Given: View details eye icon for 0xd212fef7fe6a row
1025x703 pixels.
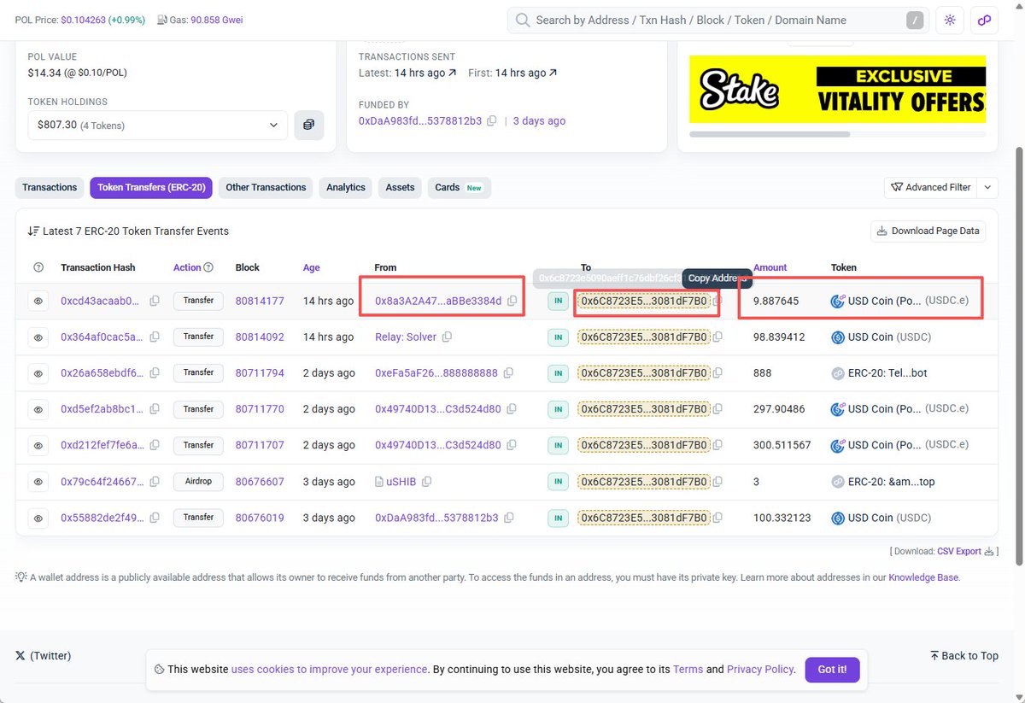Looking at the screenshot, I should click(38, 445).
